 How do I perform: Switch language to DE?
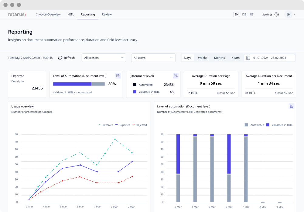[244, 14]
